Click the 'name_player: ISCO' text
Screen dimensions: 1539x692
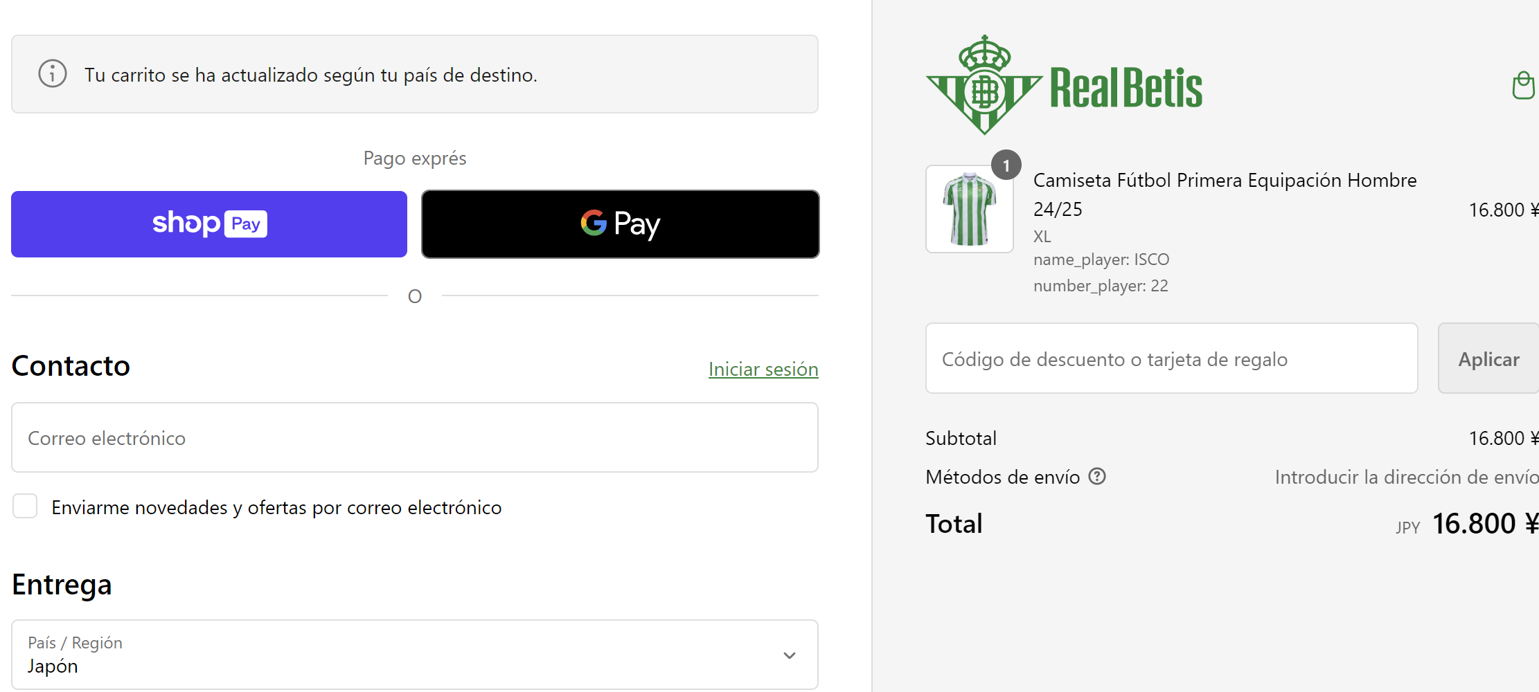pyautogui.click(x=1101, y=259)
